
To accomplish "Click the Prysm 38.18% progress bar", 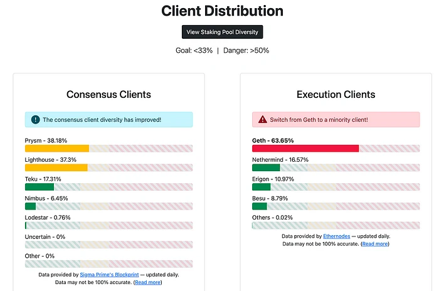I will point(108,149).
